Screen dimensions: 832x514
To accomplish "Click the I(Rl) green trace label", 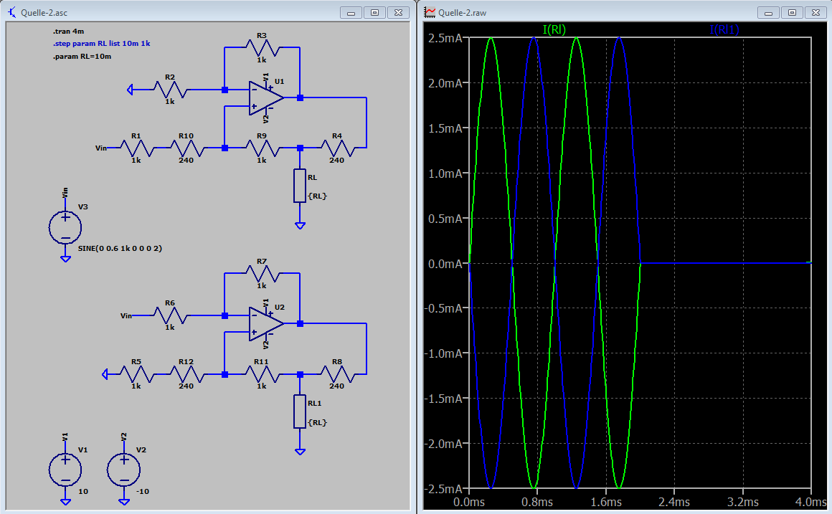I will point(554,29).
